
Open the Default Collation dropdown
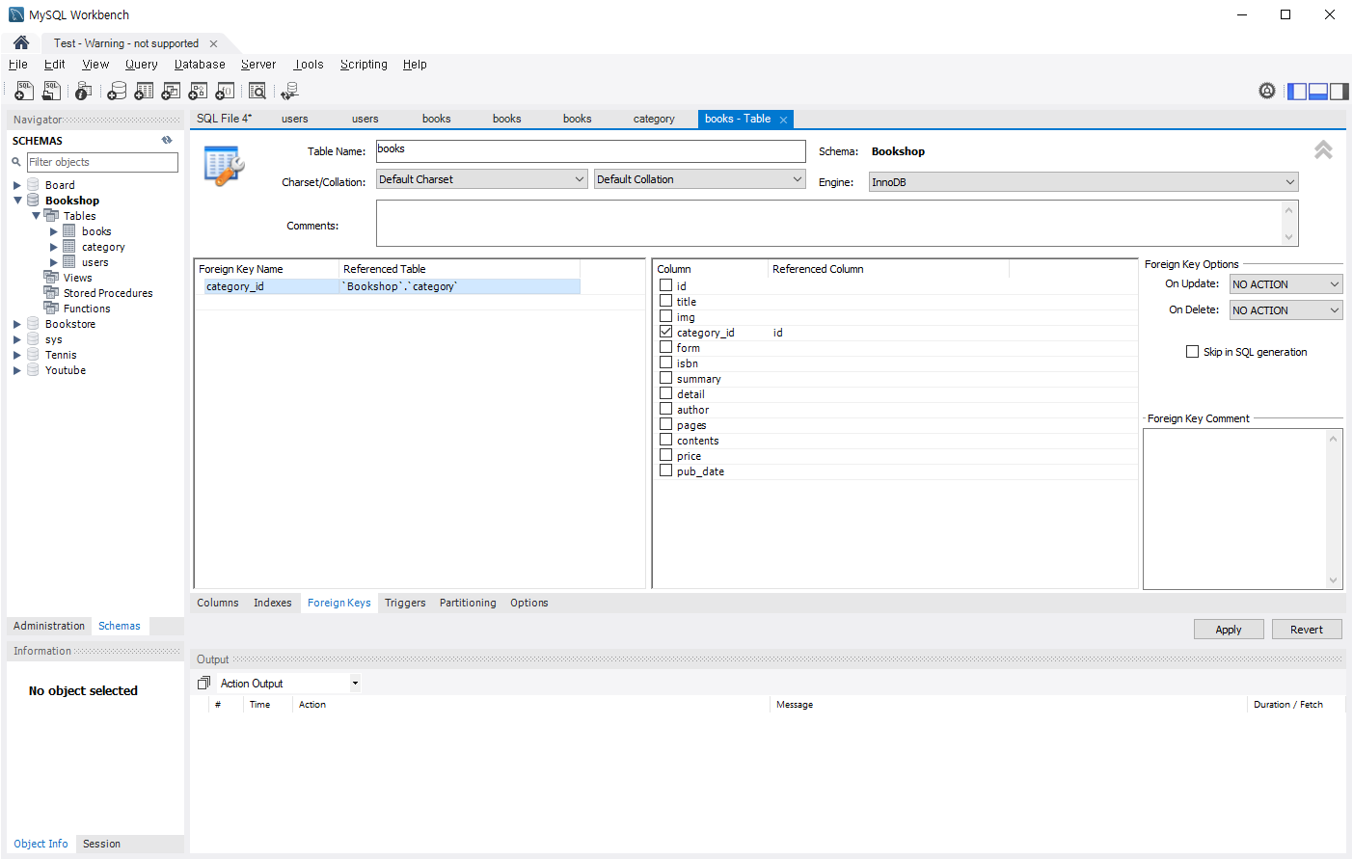[699, 179]
